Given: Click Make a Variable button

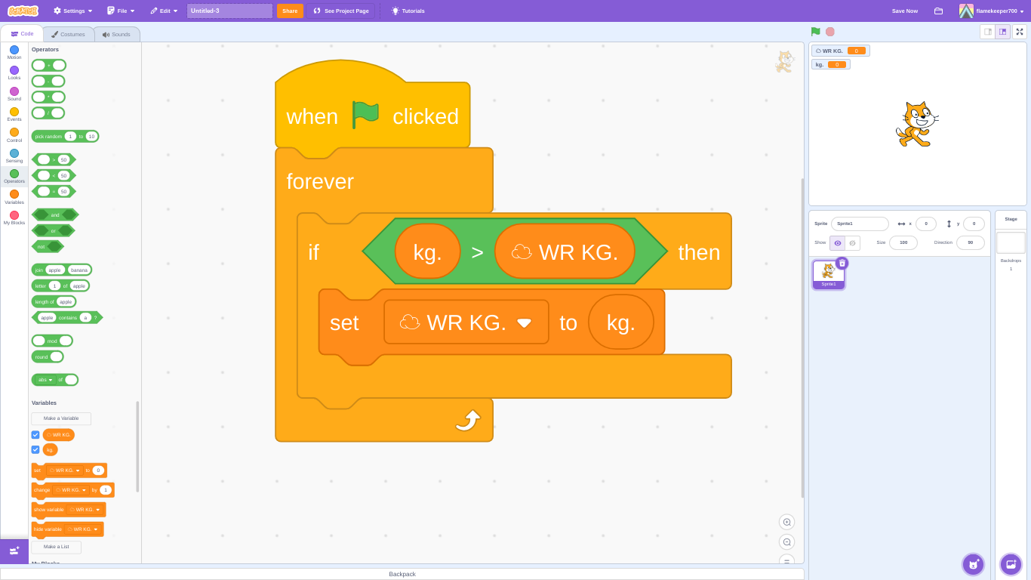Looking at the screenshot, I should [x=61, y=418].
